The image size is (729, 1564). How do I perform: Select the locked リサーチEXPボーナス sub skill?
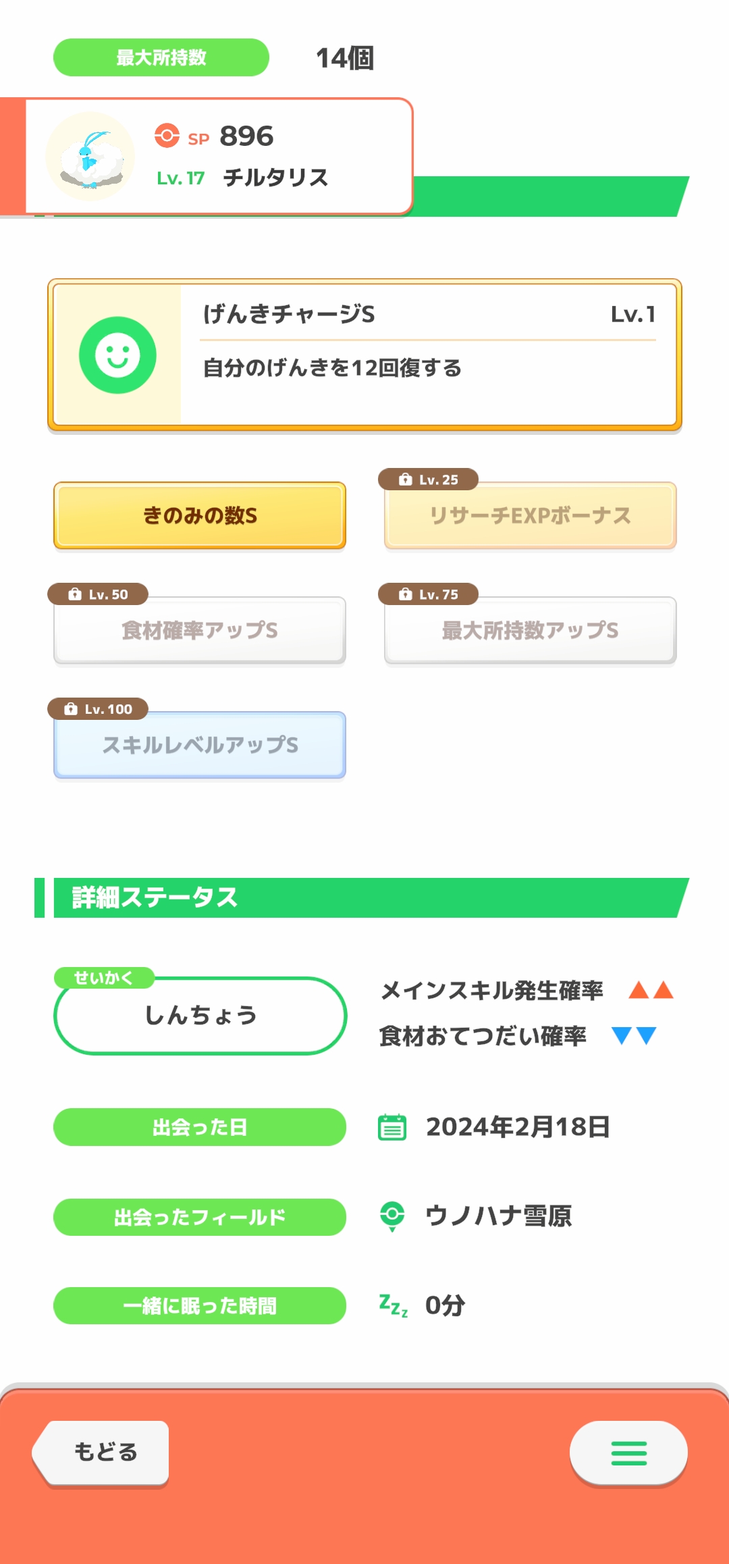(530, 516)
